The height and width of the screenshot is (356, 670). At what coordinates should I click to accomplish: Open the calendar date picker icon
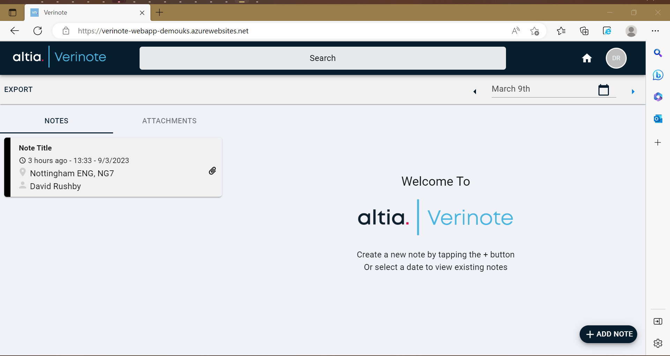pyautogui.click(x=604, y=90)
